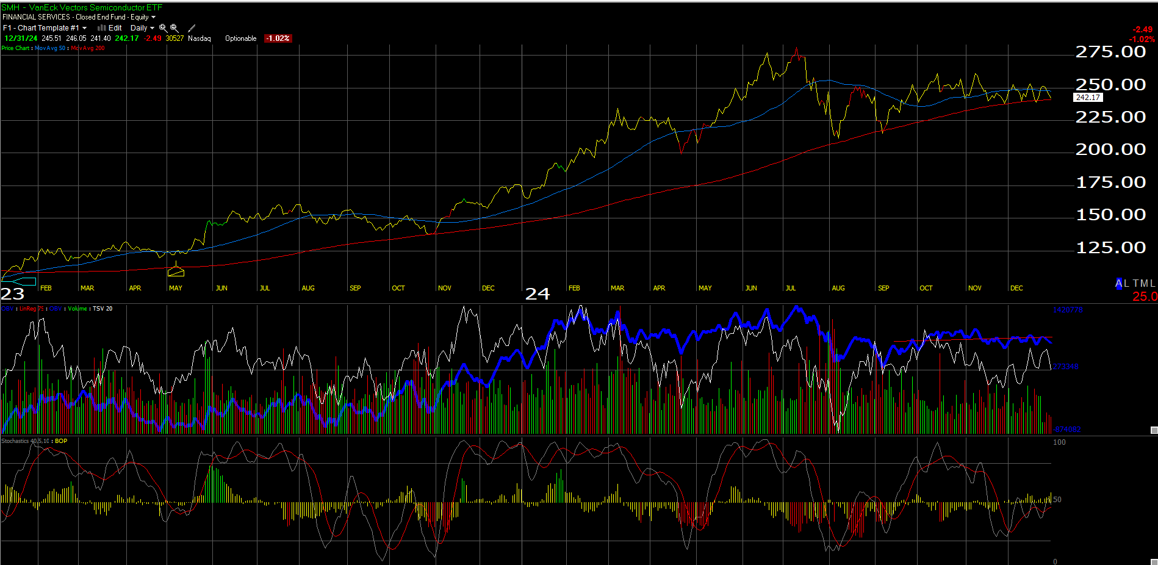Select the pencil drawing tool icon
Image resolution: width=1158 pixels, height=565 pixels.
[192, 28]
